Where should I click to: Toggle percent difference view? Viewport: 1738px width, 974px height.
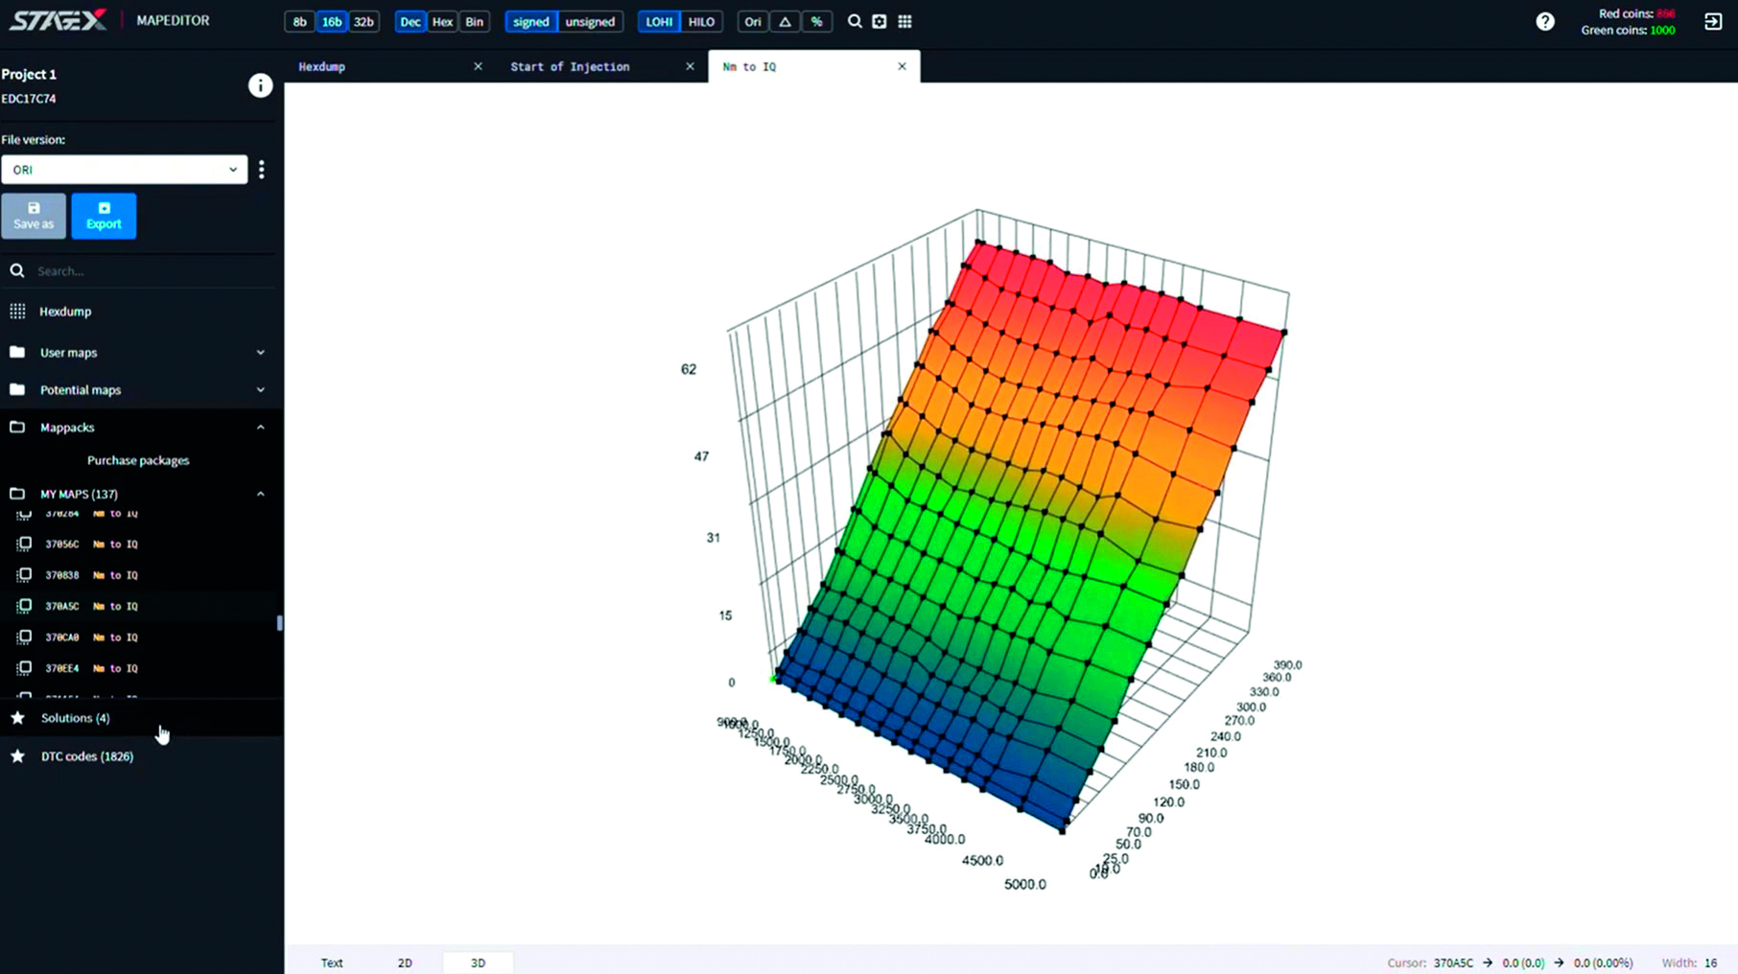tap(816, 21)
